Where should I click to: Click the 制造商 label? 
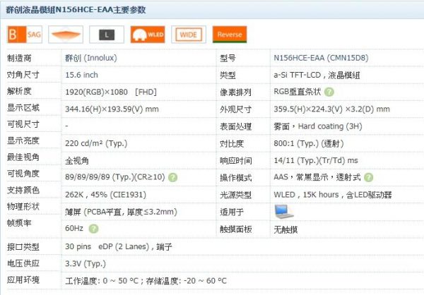click(19, 58)
